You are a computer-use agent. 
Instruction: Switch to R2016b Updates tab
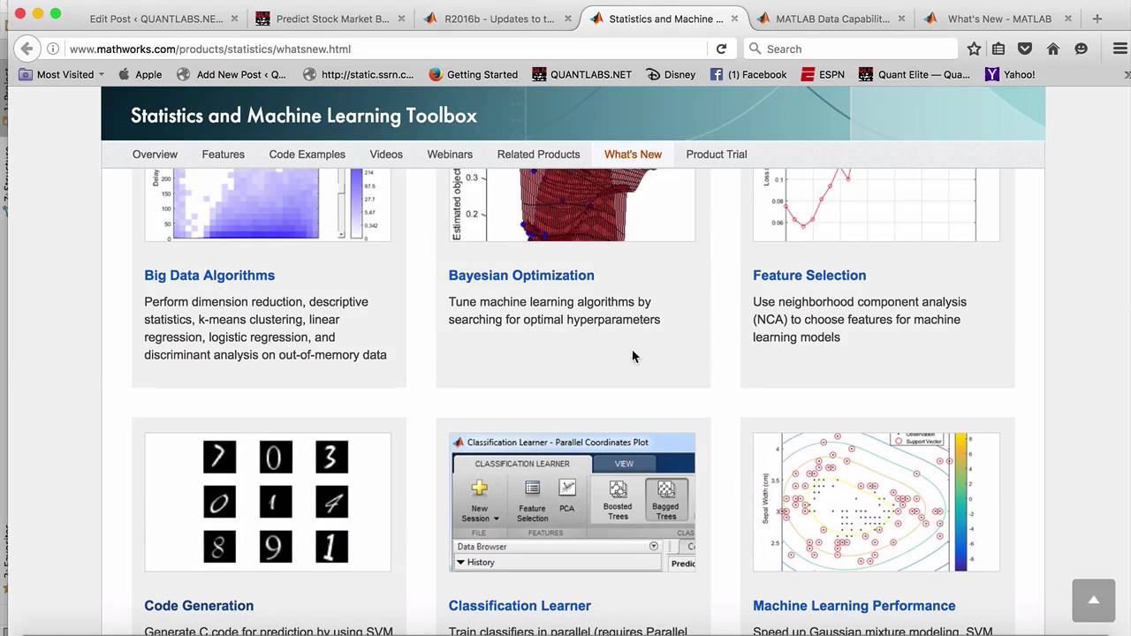490,19
